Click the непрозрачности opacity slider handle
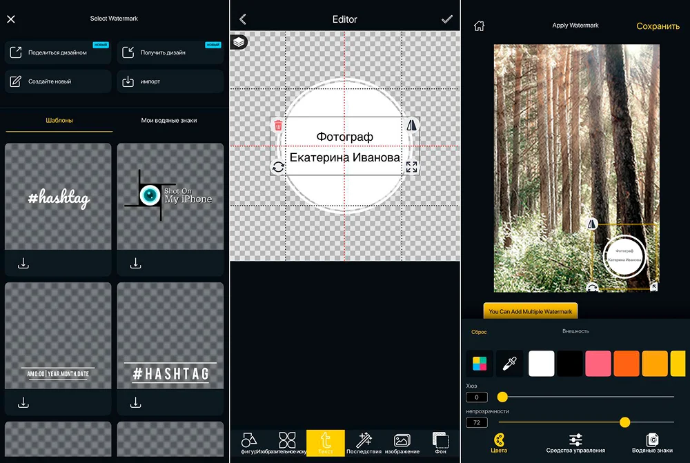The height and width of the screenshot is (463, 690). 624,422
